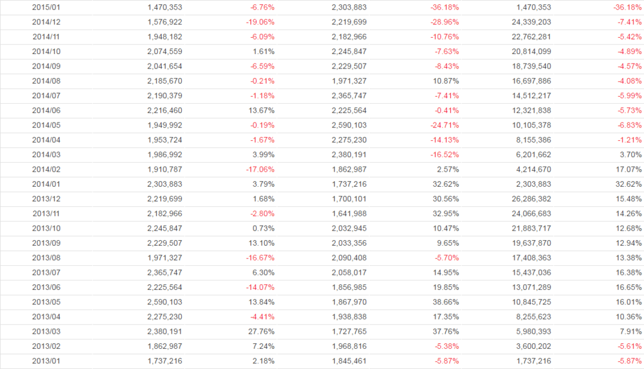Viewport: 644px width, 369px height.
Task: Select the cell showing 24,339,203
Action: pyautogui.click(x=528, y=22)
